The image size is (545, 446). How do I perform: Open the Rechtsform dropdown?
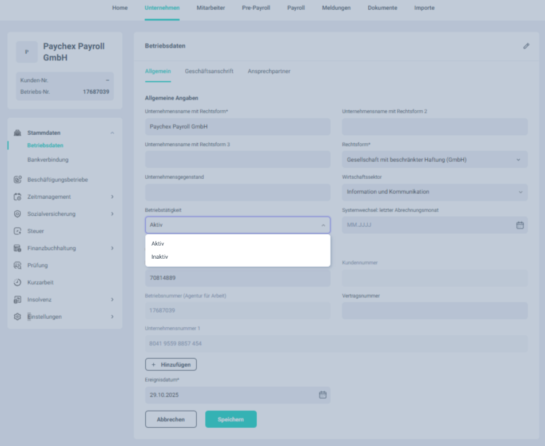[x=435, y=160]
